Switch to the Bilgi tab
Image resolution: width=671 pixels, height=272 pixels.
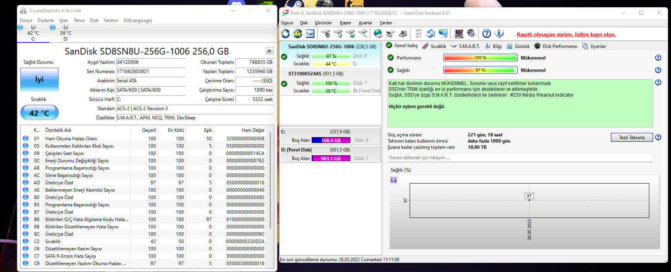tap(493, 46)
